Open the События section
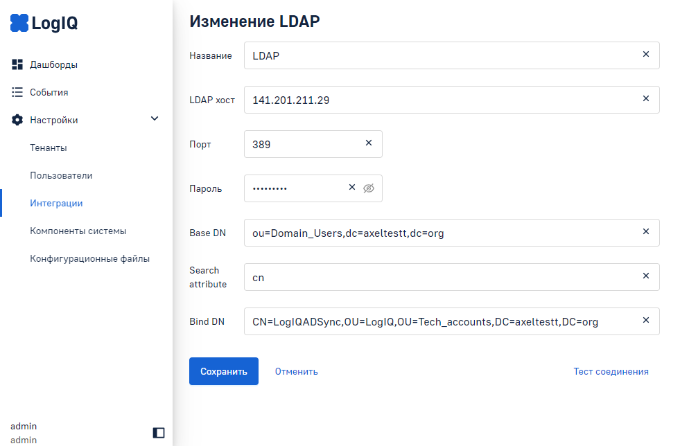Image resolution: width=680 pixels, height=446 pixels. [x=49, y=92]
